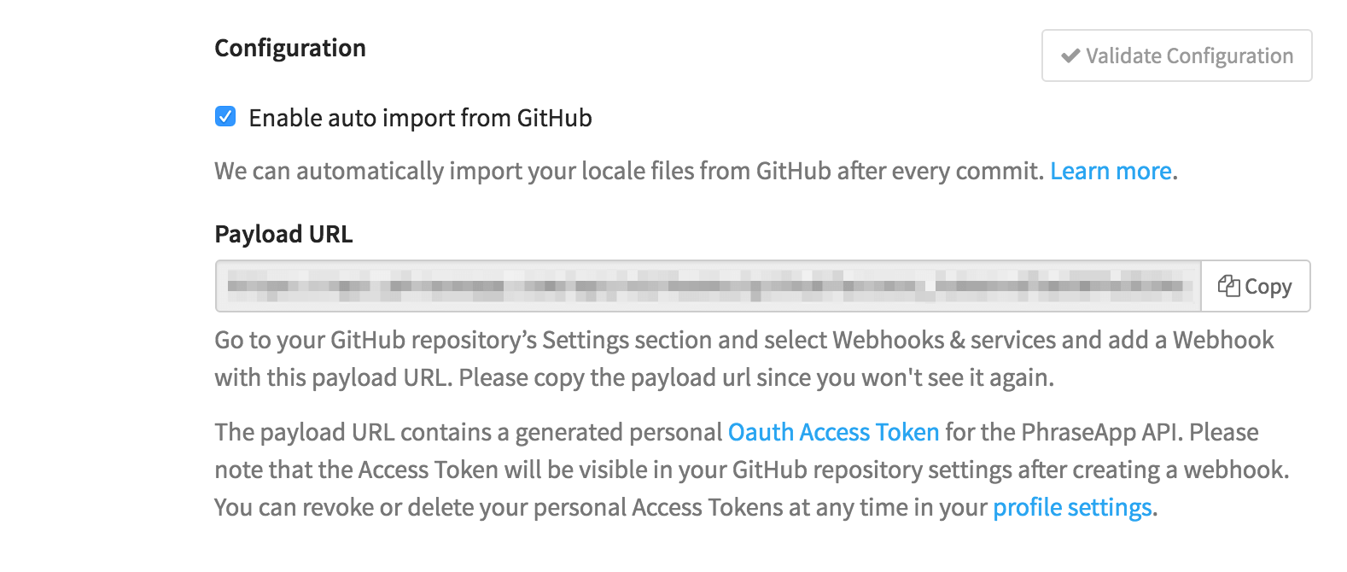Click the GitHub repository Settings instruction paragraph
This screenshot has width=1347, height=572.
(x=744, y=359)
